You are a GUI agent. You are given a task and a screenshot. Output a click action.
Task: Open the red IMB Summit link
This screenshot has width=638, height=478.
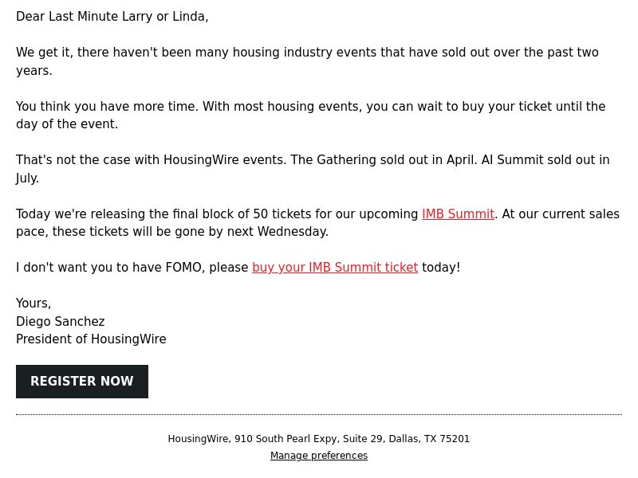pyautogui.click(x=458, y=214)
